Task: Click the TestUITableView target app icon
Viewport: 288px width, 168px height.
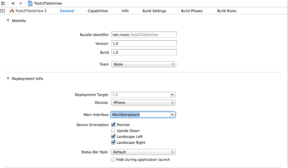Action: 12,11
